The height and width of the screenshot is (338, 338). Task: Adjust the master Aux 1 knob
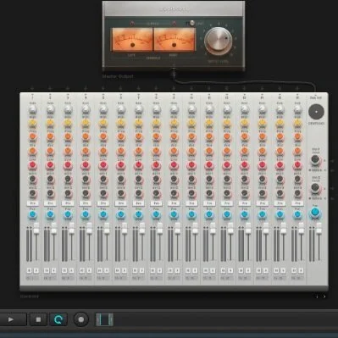point(315,160)
